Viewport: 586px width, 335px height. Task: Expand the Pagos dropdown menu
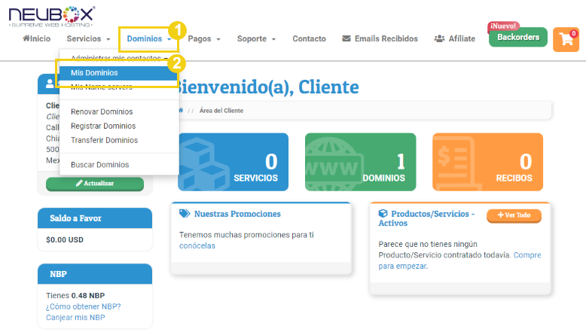coord(204,38)
